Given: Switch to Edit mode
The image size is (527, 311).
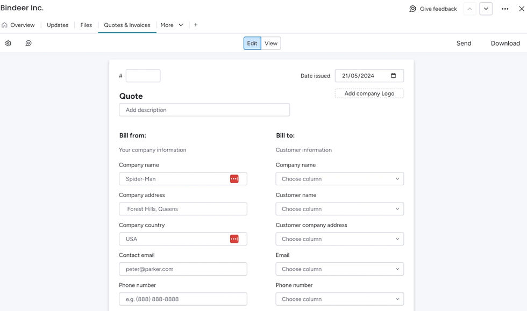Looking at the screenshot, I should (252, 44).
